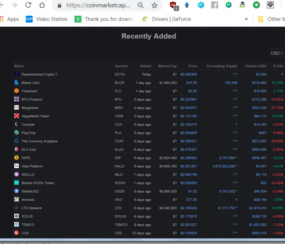Open the uBlock Origin extension icon
This screenshot has height=244, width=285.
(174, 5)
